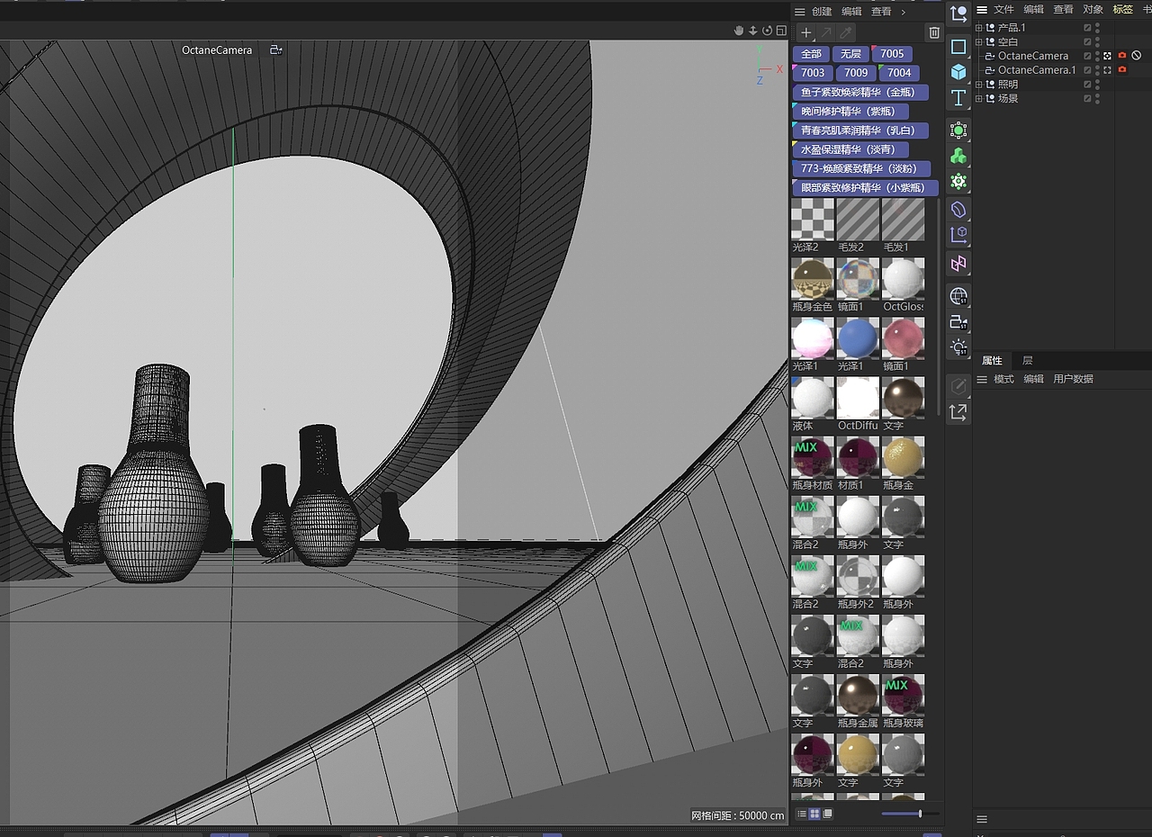Open the 文件 menu in object manager
Image resolution: width=1152 pixels, height=837 pixels.
pyautogui.click(x=1003, y=9)
